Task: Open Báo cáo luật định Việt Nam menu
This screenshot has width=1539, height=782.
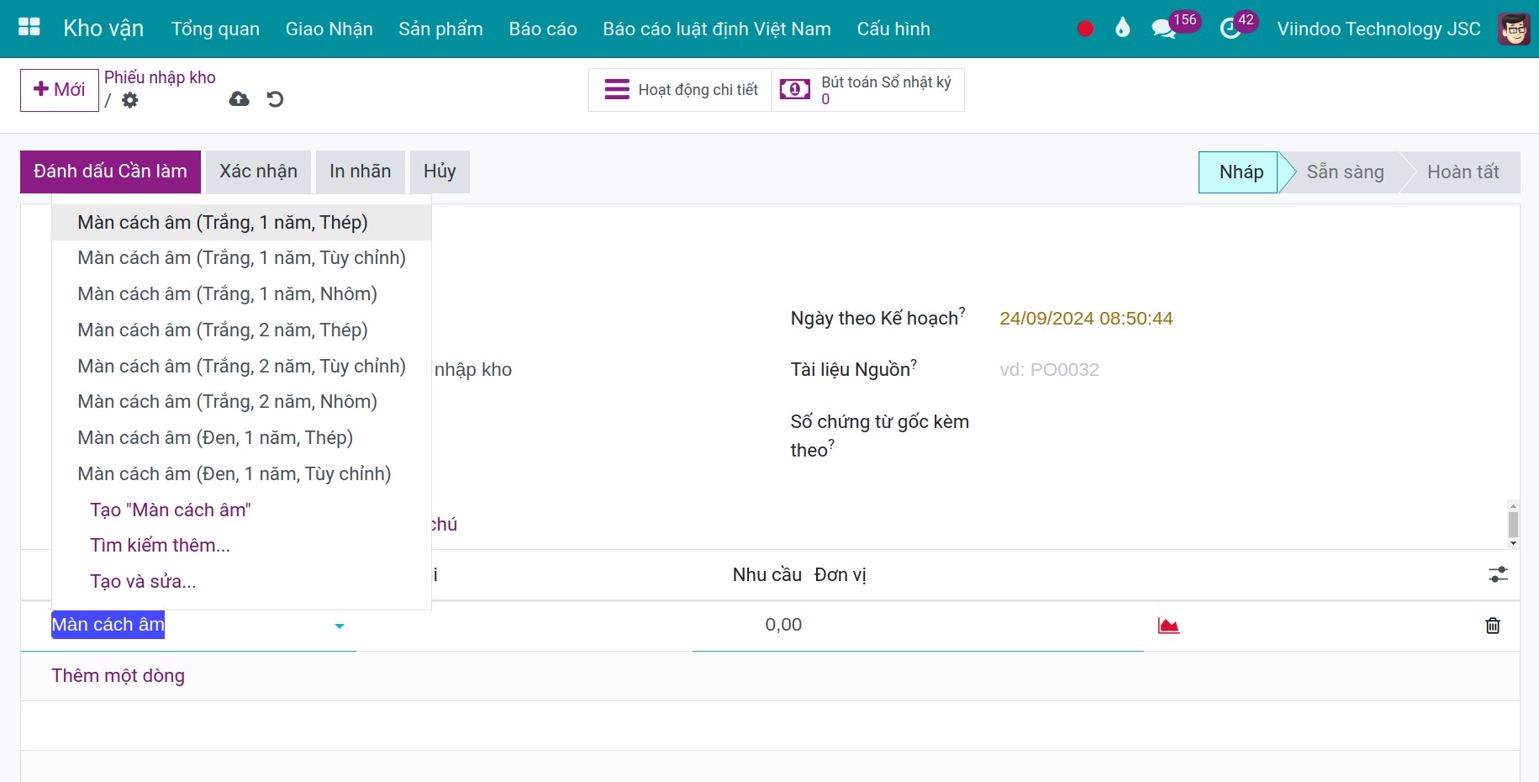Action: point(717,29)
